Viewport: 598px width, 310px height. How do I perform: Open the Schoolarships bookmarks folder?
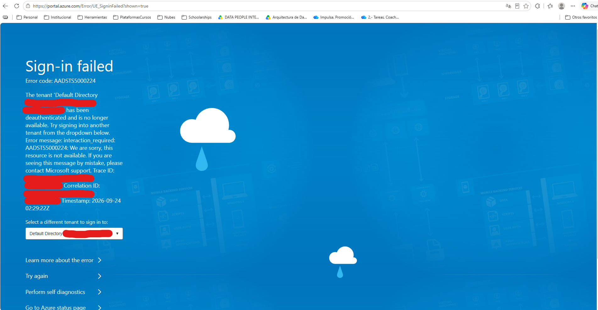coord(197,17)
